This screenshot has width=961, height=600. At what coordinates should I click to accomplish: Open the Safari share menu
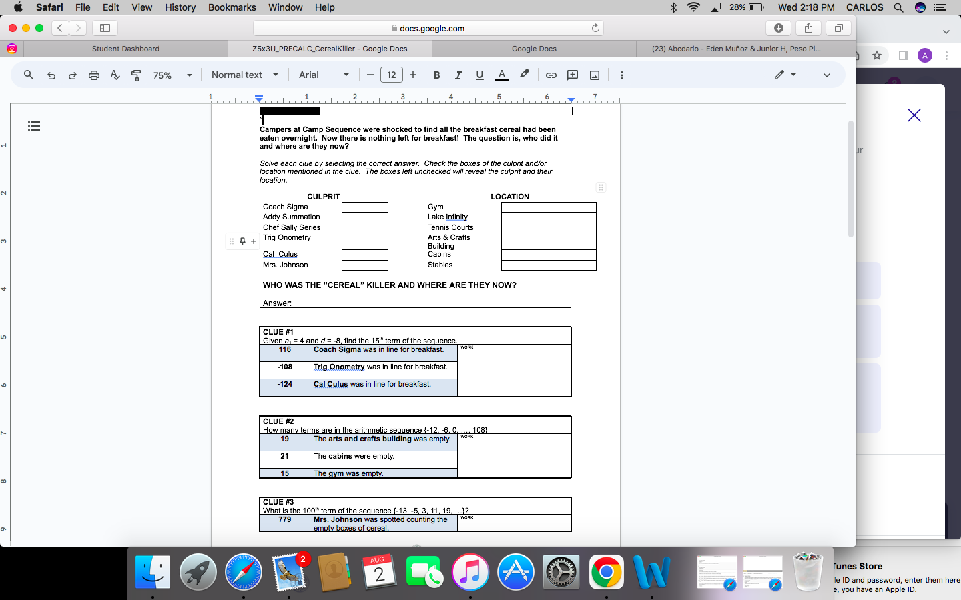[x=808, y=28]
